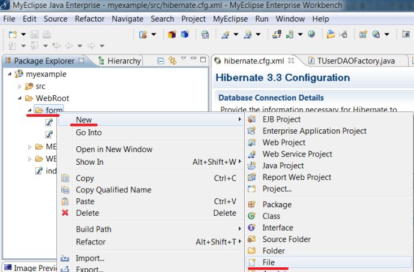Expand the src folder node
This screenshot has height=272, width=414.
[20, 86]
